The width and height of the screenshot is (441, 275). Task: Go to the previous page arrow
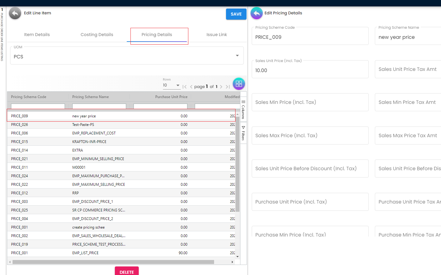pos(191,87)
